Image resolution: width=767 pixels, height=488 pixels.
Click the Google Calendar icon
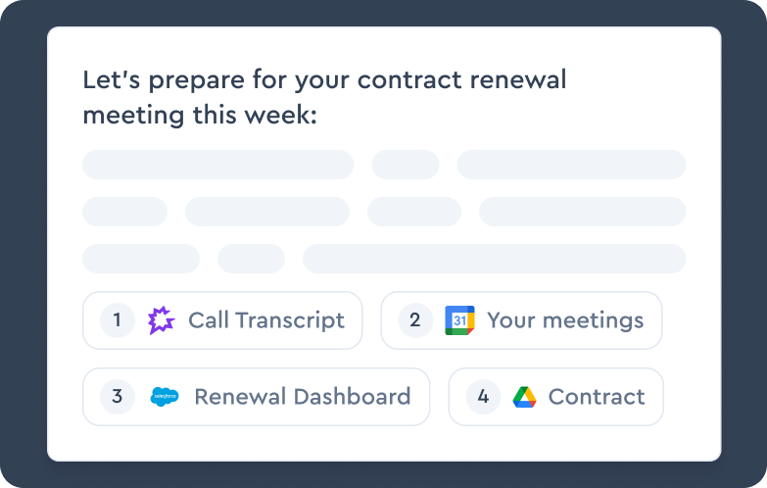[459, 320]
